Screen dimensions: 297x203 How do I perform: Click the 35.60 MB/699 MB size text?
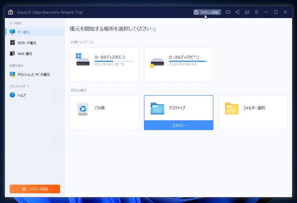(x=182, y=64)
